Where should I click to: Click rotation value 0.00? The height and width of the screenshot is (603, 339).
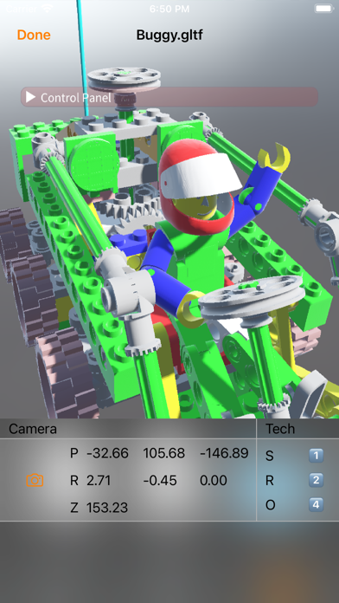(214, 480)
